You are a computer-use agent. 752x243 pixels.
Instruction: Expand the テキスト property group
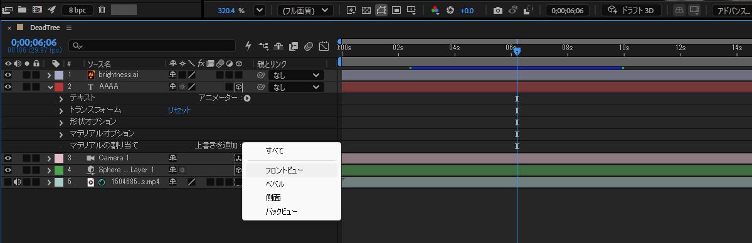[61, 99]
